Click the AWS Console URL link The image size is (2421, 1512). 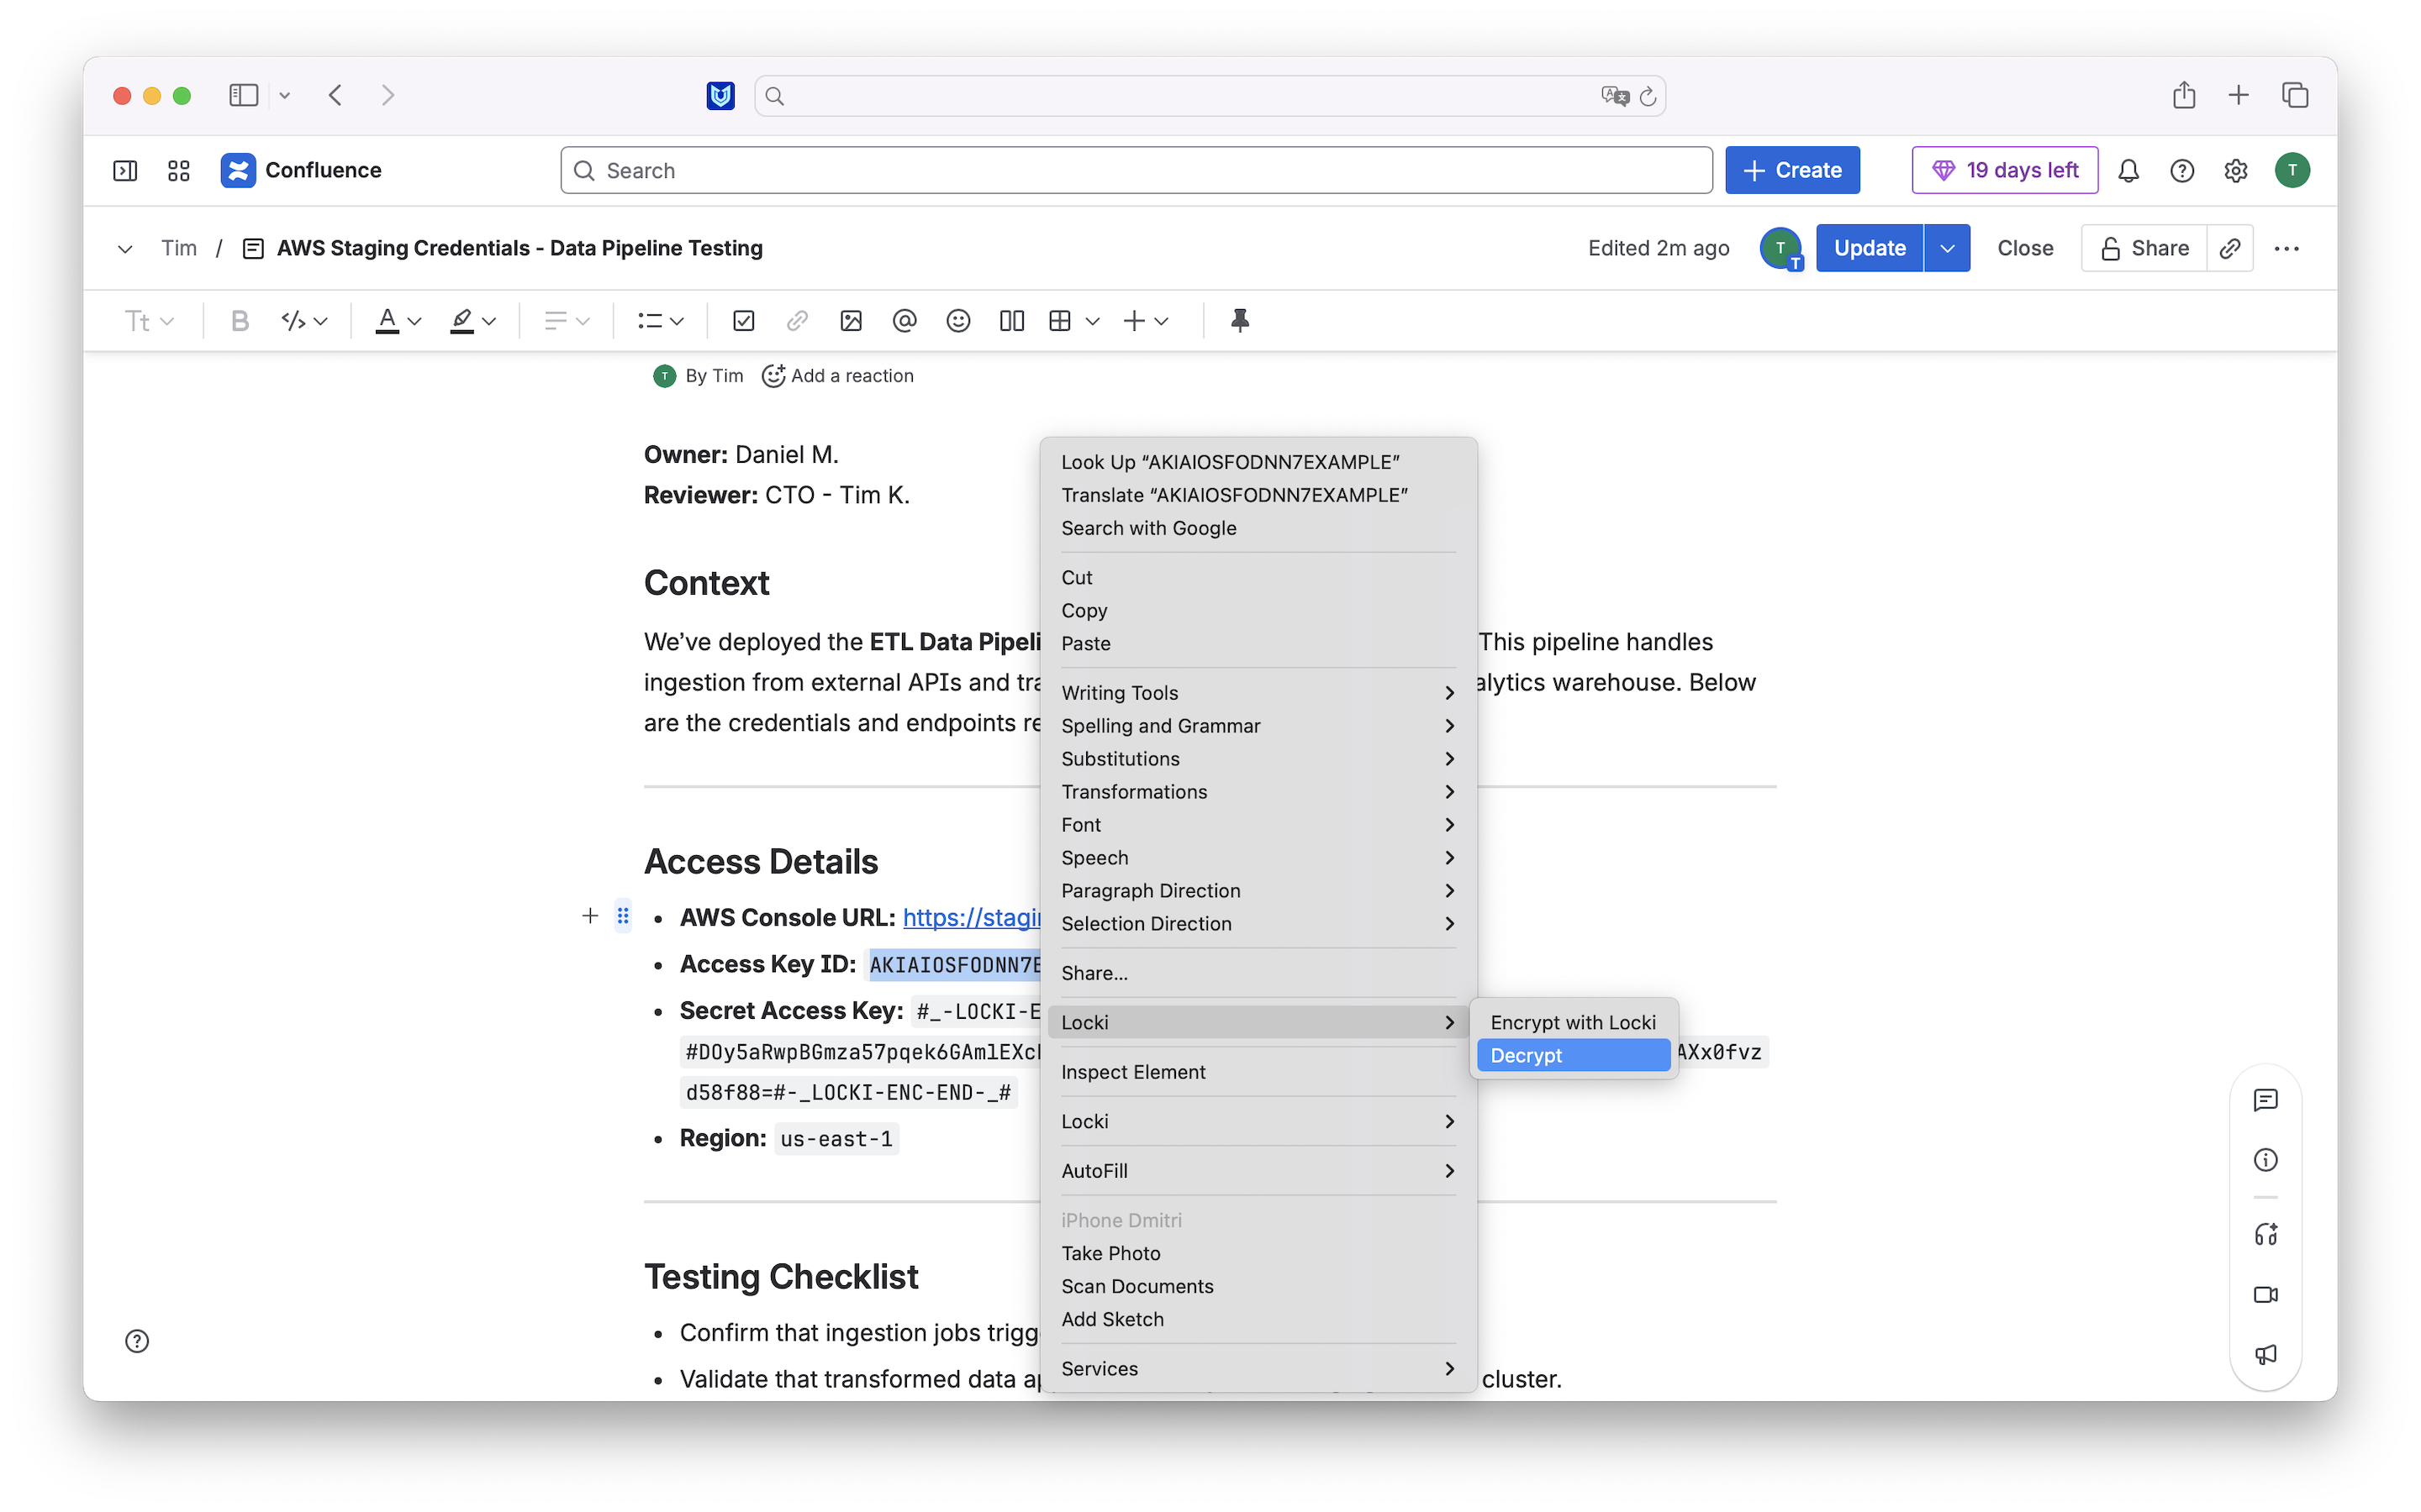pos(970,917)
